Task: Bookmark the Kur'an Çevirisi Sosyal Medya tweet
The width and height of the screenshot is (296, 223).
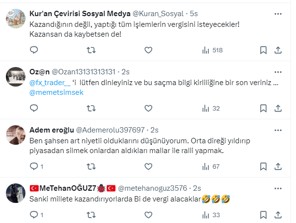Action: [263, 50]
